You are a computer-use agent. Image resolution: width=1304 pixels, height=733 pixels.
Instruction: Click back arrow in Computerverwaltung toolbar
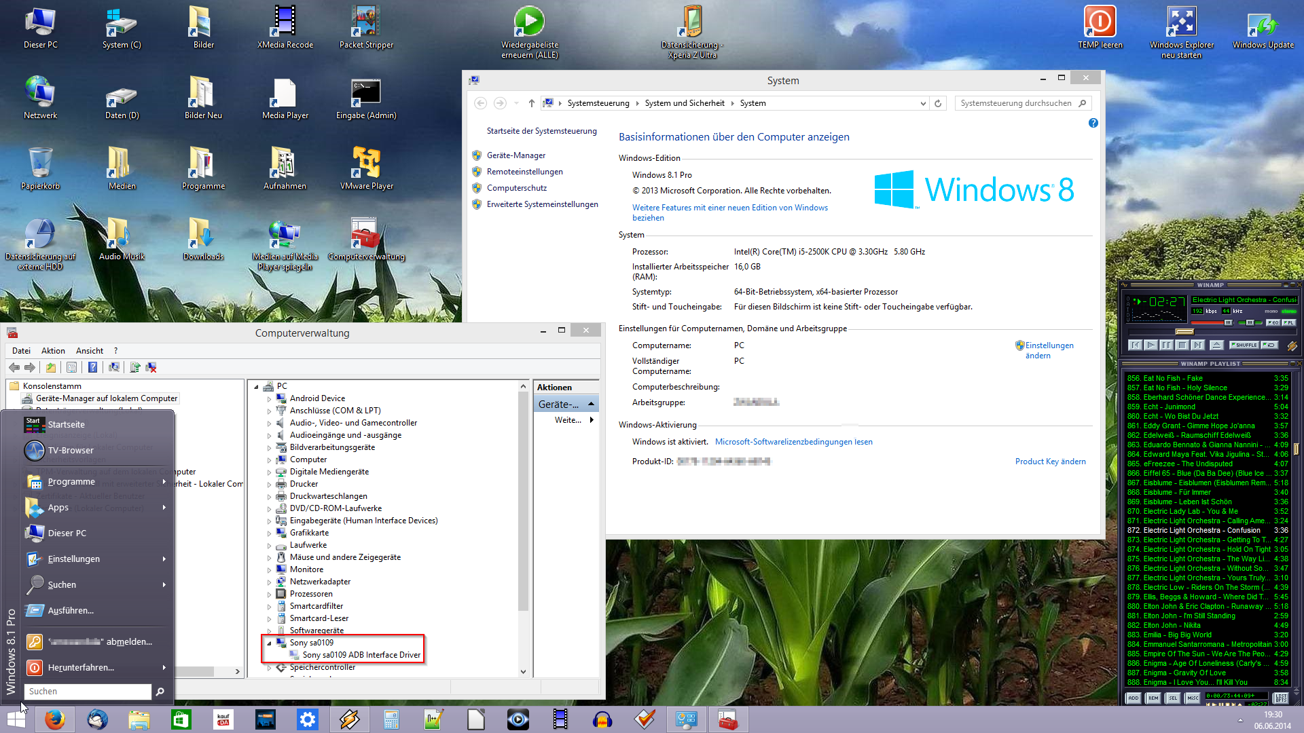14,367
